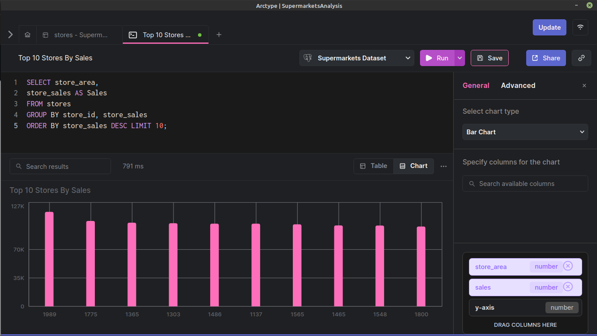
Task: Open the Bar Chart chart type dropdown
Action: (525, 132)
